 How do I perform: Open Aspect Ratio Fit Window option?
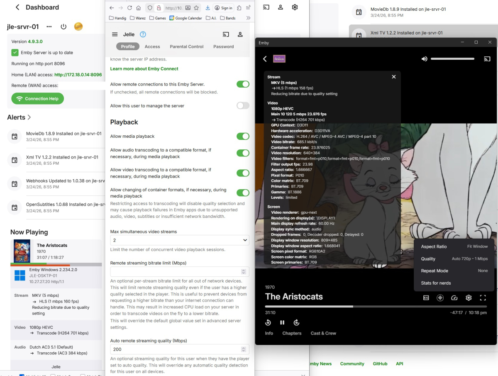(454, 247)
